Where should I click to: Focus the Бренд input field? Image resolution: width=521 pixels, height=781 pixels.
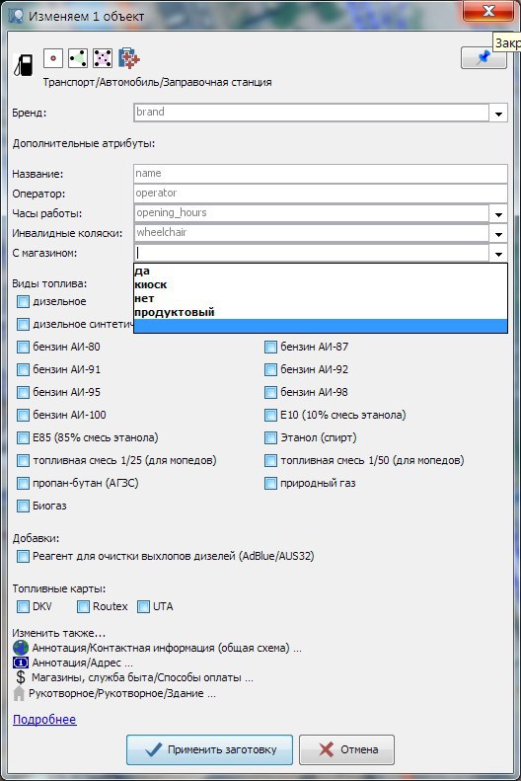tap(312, 113)
